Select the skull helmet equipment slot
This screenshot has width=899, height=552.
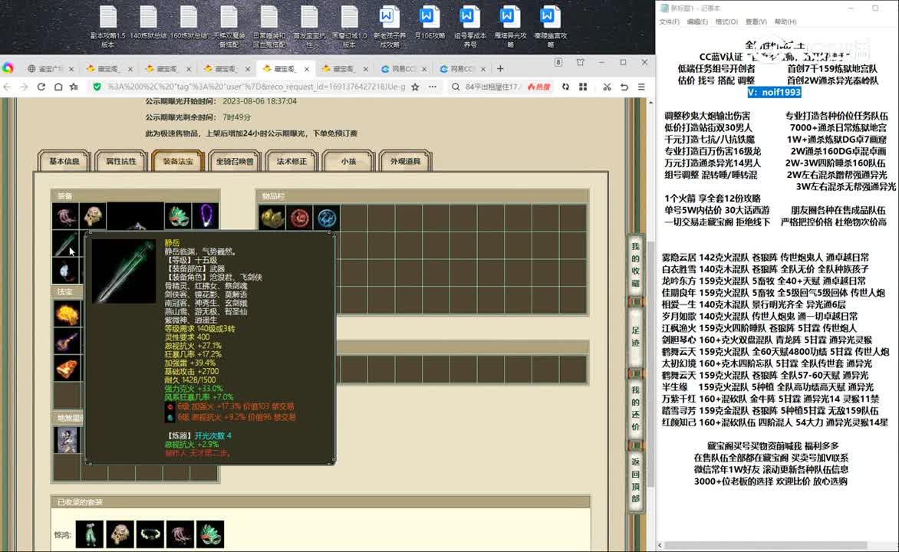(x=93, y=217)
